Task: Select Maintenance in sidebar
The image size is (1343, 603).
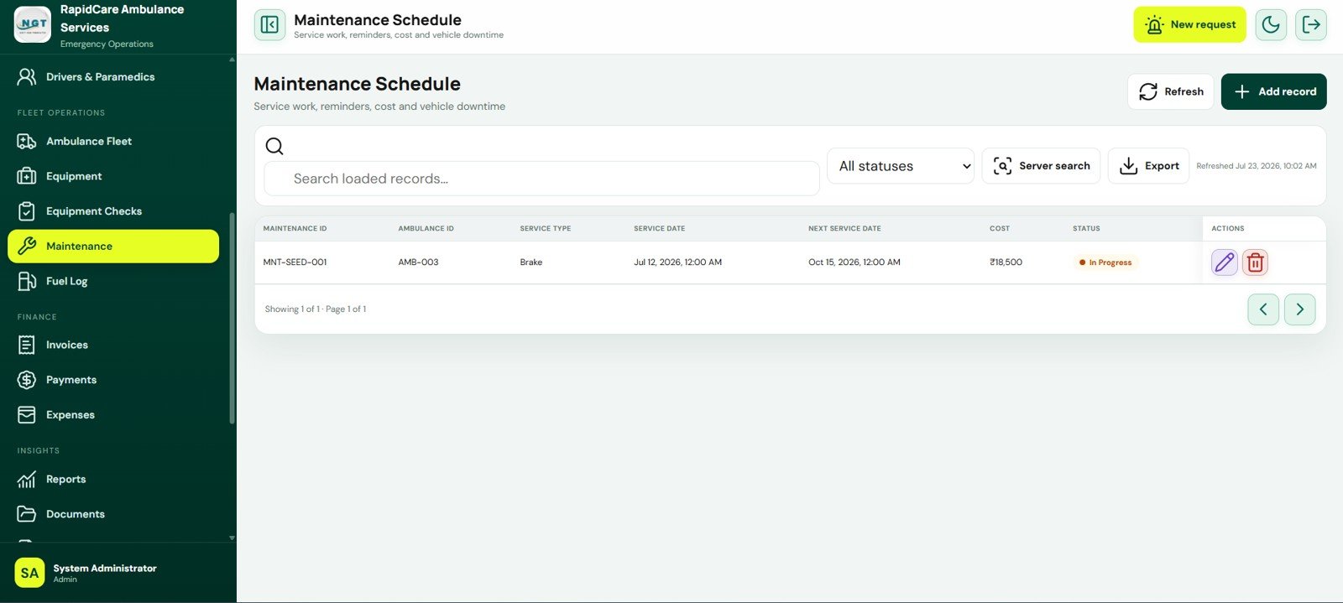Action: 113,247
